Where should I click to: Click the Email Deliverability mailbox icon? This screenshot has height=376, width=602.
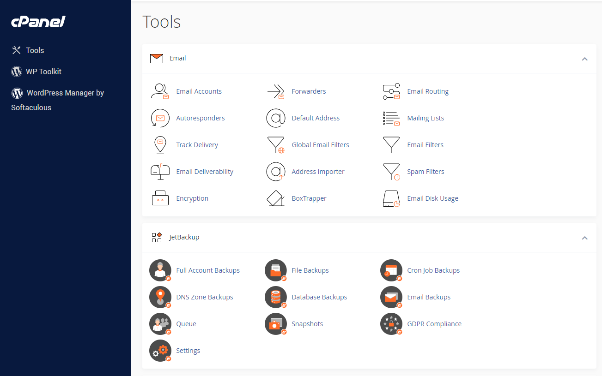pos(160,172)
